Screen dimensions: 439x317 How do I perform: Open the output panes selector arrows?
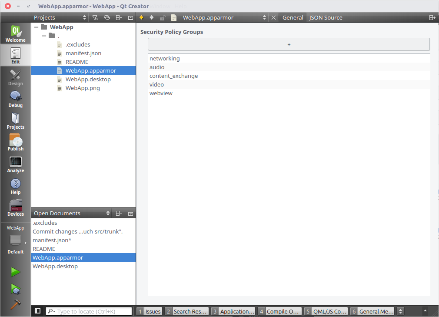tap(401, 311)
